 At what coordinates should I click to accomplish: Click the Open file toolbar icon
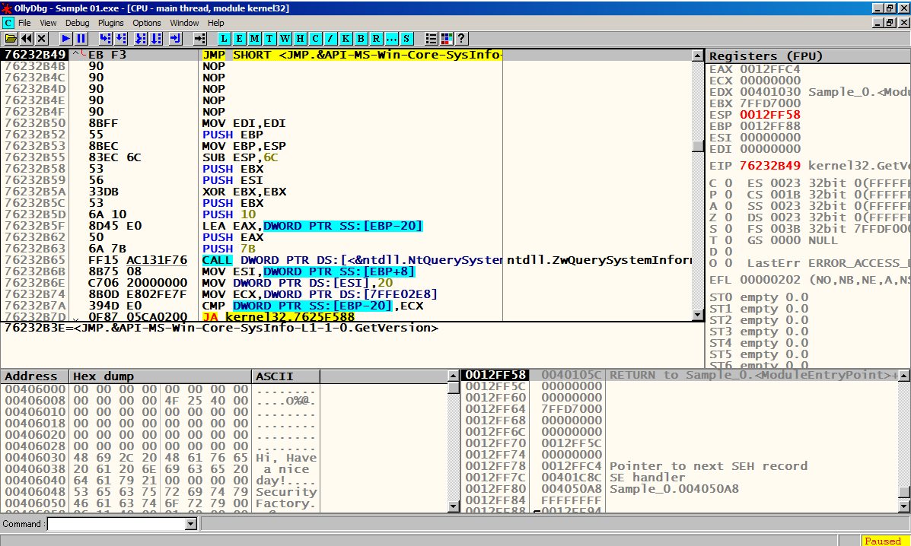[11, 38]
